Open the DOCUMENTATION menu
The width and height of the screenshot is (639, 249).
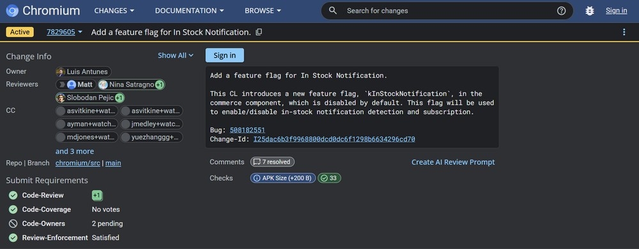190,11
